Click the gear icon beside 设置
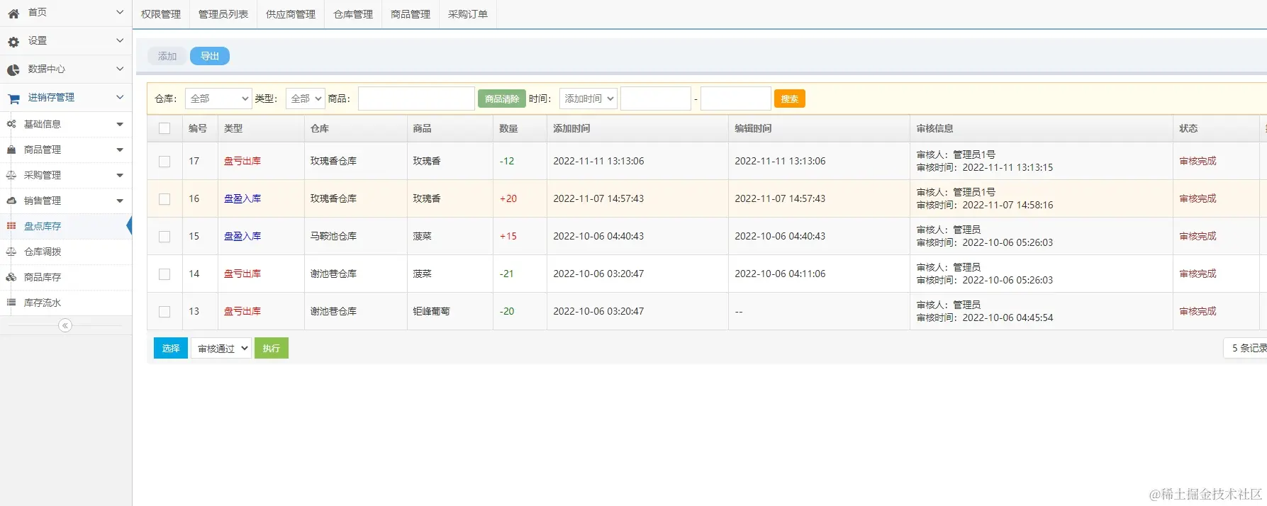This screenshot has height=506, width=1267. point(13,41)
